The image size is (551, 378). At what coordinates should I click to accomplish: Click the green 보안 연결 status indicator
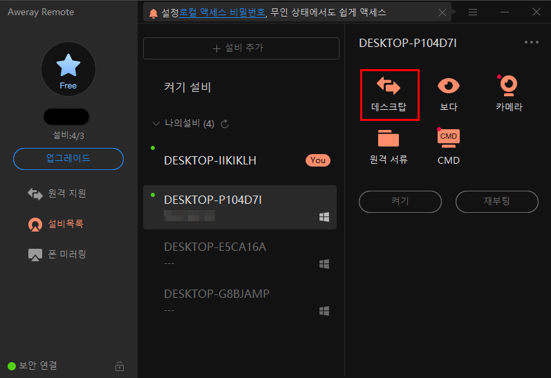coord(12,366)
